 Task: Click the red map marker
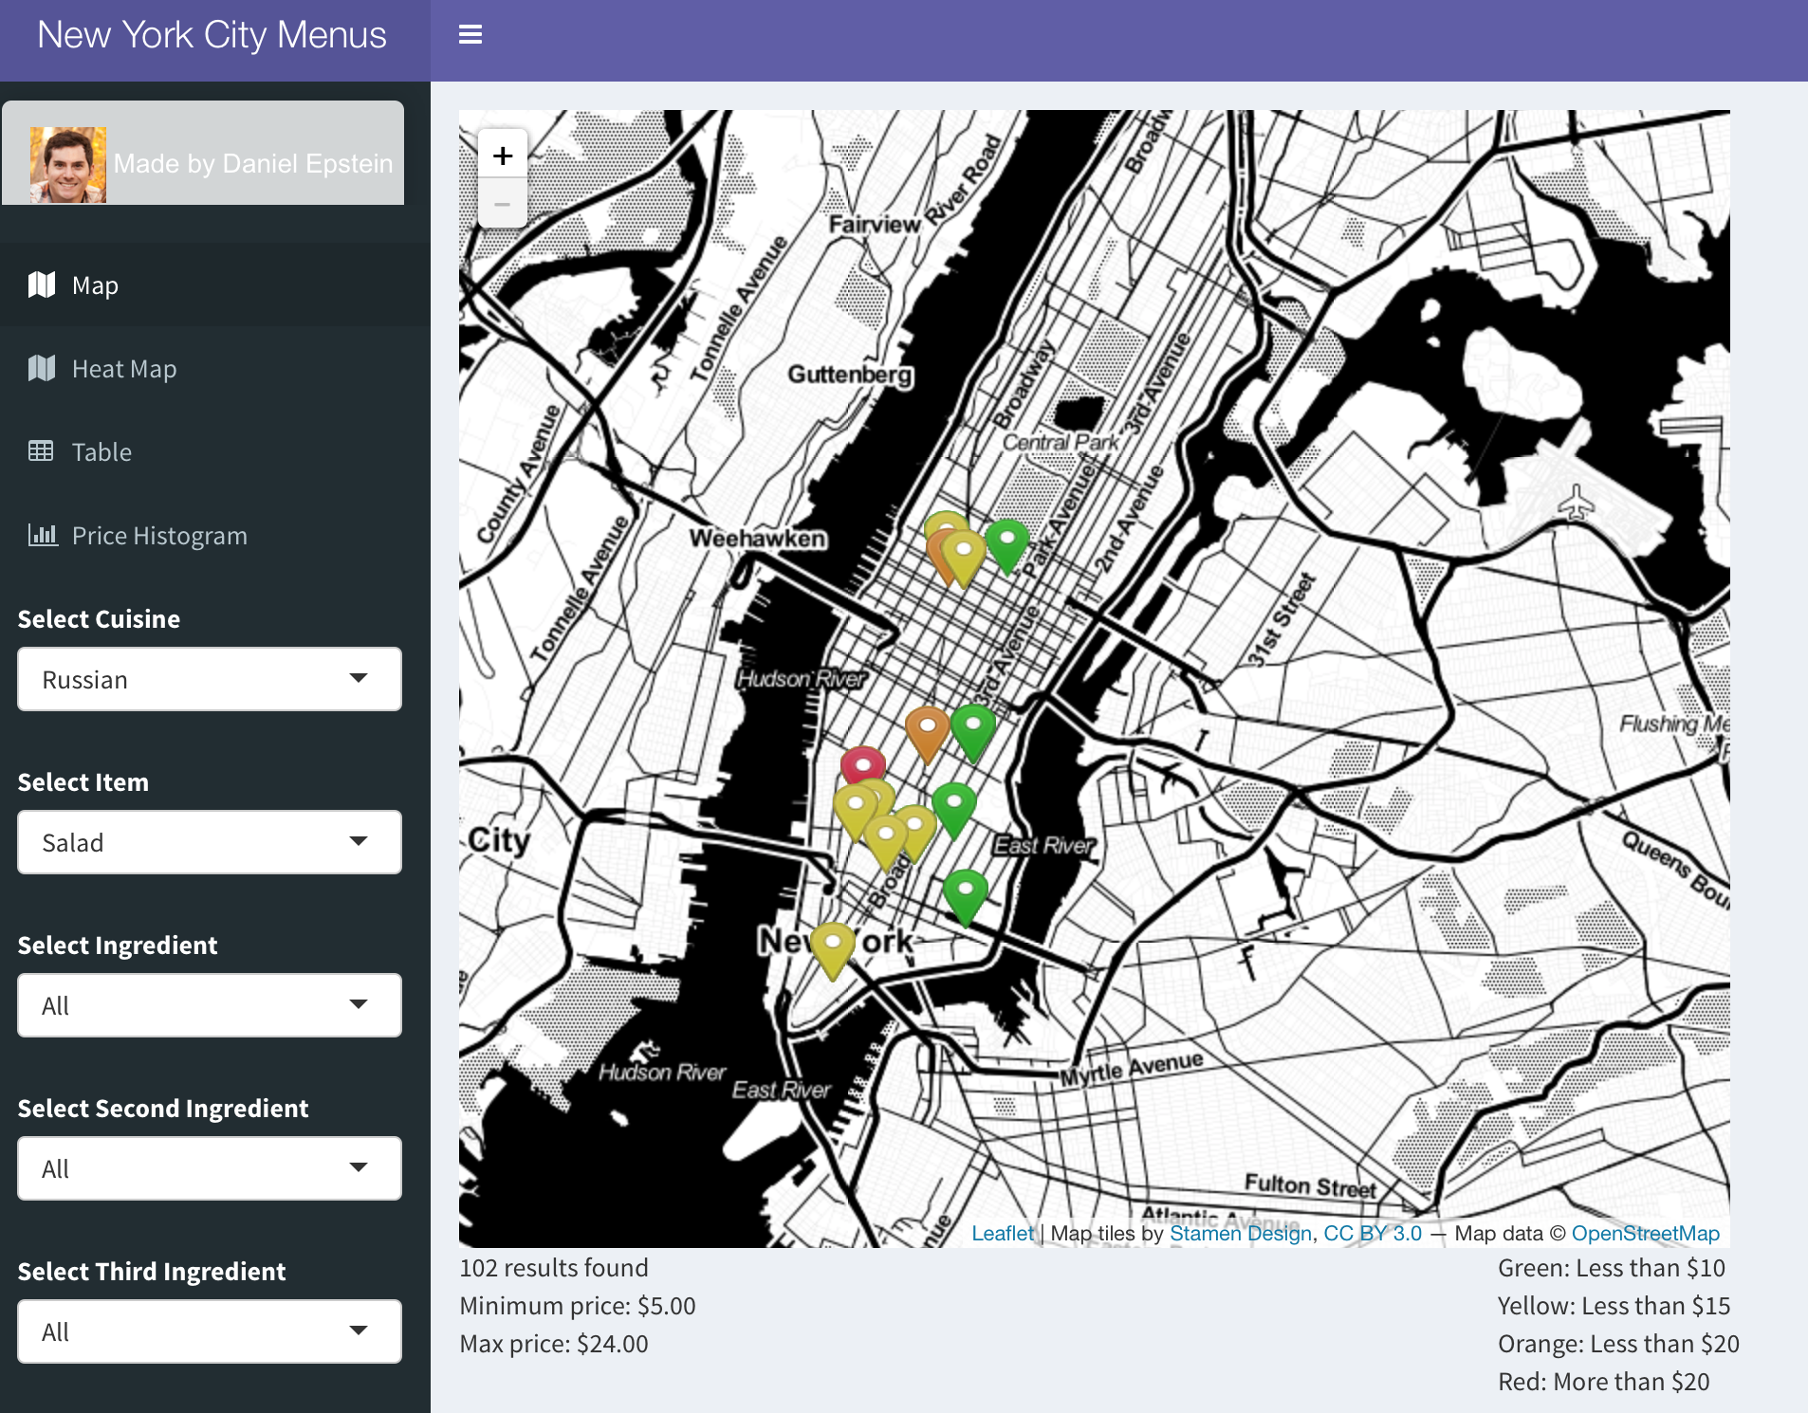[x=863, y=764]
